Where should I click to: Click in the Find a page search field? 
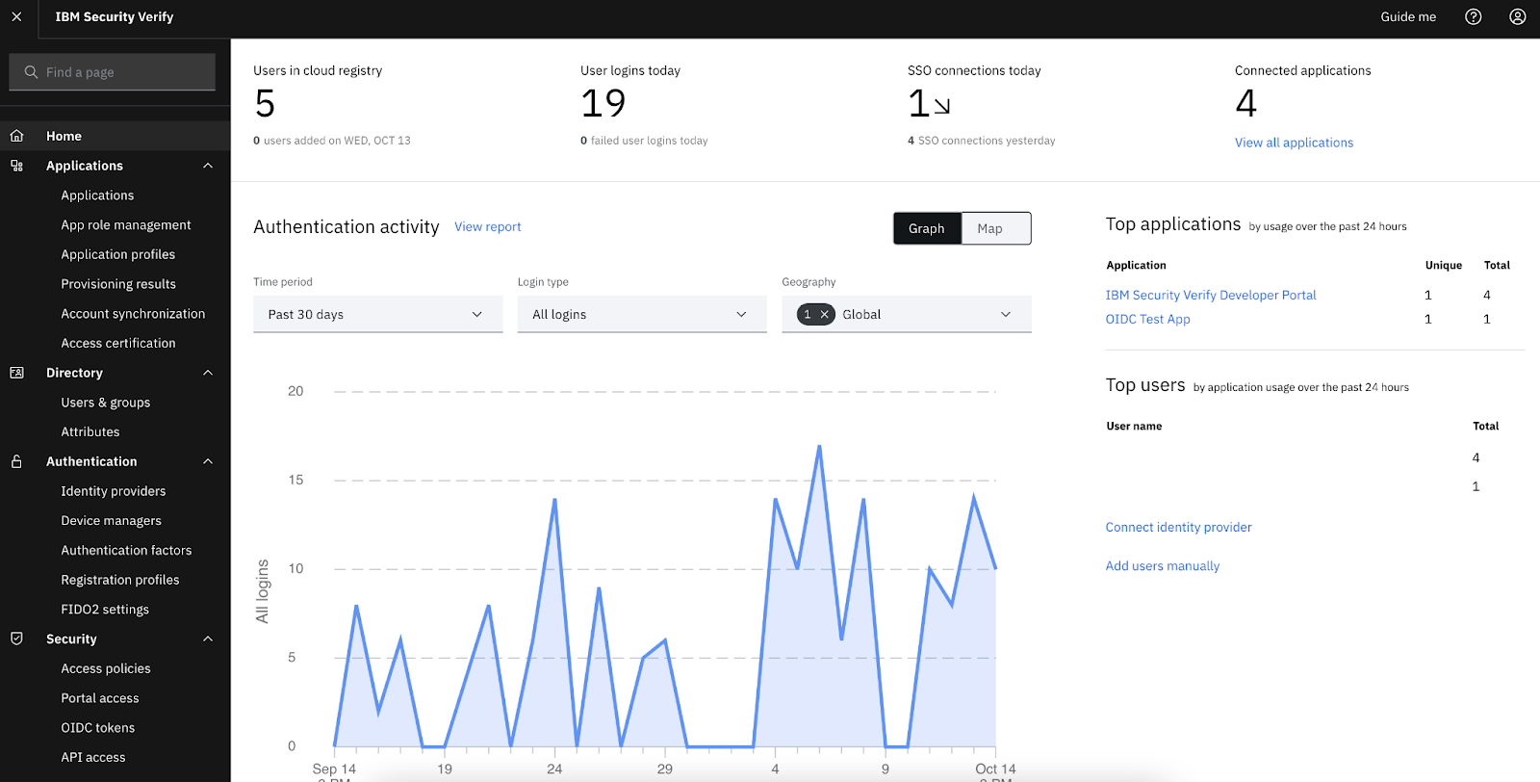[x=112, y=72]
